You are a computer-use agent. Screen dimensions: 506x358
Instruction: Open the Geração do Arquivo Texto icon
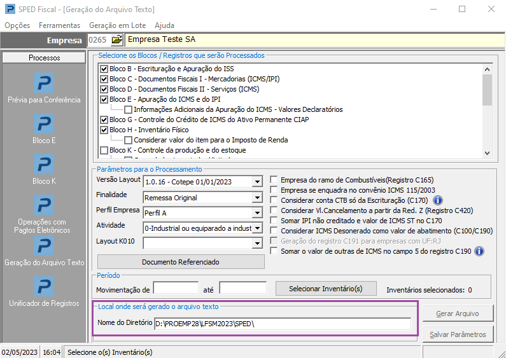point(44,245)
